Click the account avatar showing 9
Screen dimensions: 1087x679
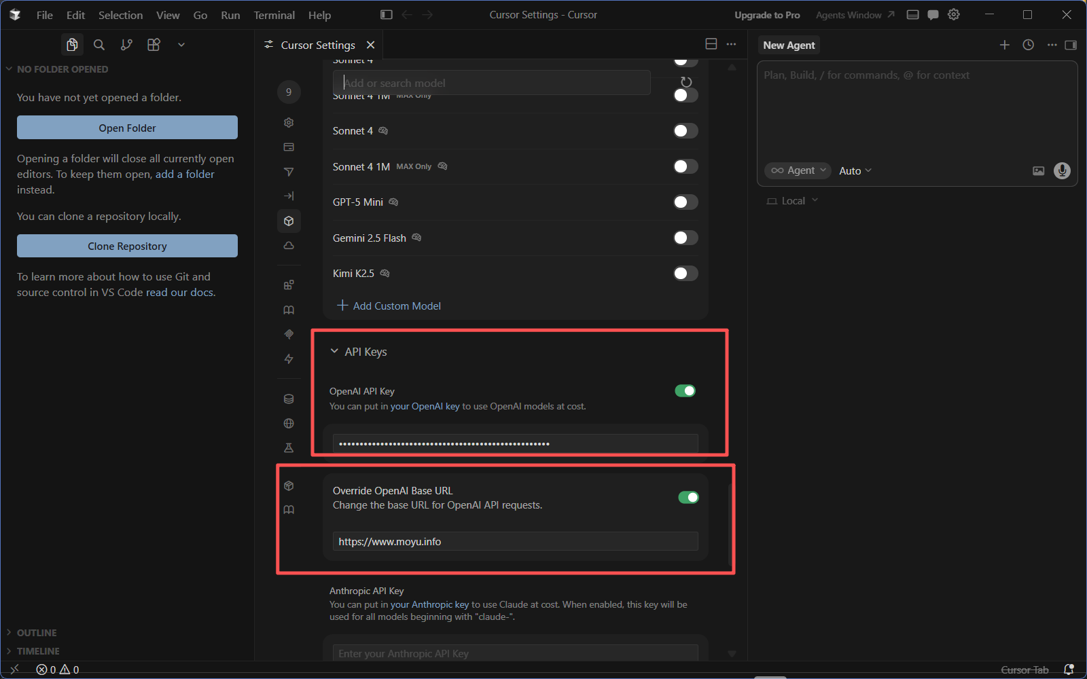(x=289, y=92)
